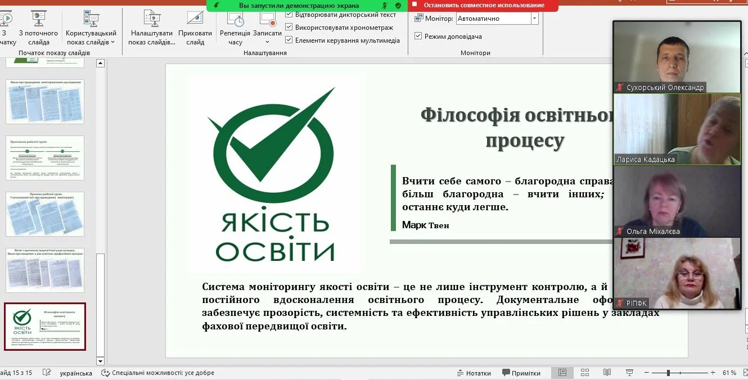This screenshot has height=380, width=748.
Task: Select the Normal view icon
Action: pyautogui.click(x=562, y=372)
